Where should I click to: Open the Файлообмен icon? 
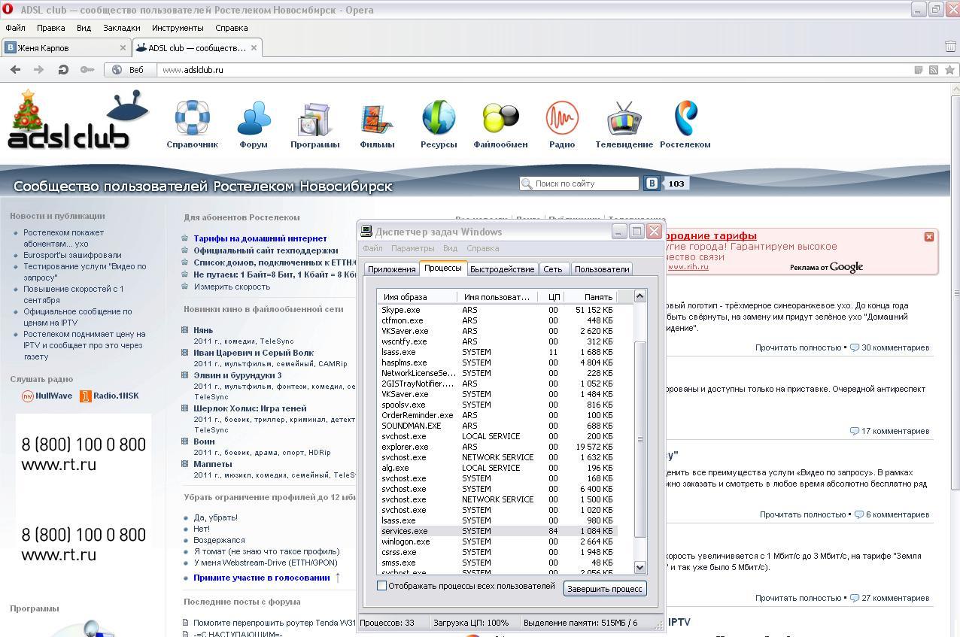point(500,120)
